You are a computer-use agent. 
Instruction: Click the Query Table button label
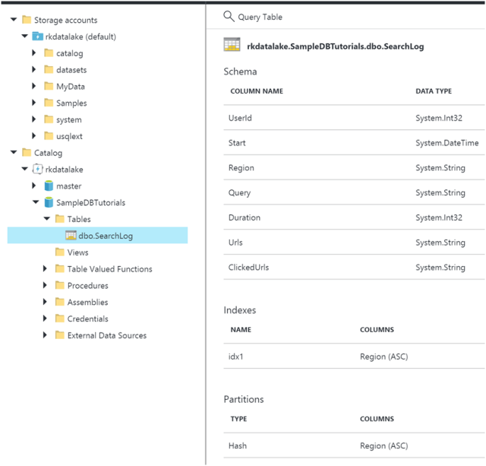coord(260,17)
